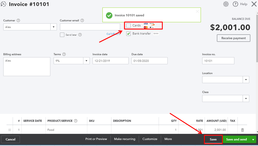Screen dimensions: 258x146
Task: Click the Customer help tooltip icon
Action: click(18, 20)
